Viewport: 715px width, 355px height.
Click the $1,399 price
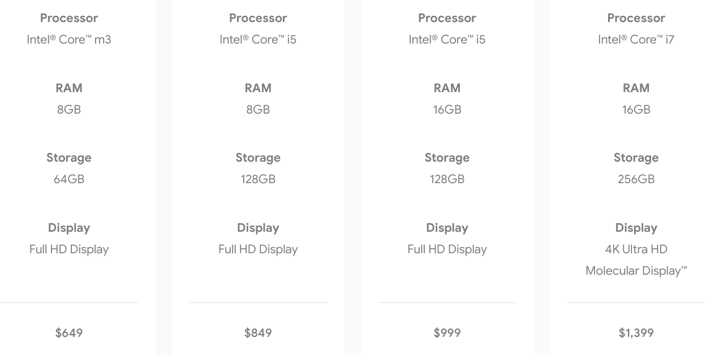pyautogui.click(x=636, y=333)
